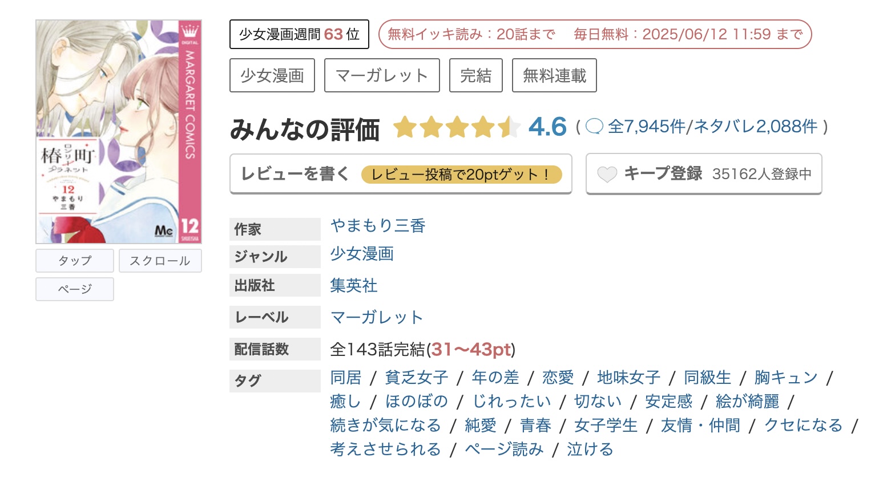Click the 31〜43pt price link
This screenshot has height=486, width=879.
470,349
